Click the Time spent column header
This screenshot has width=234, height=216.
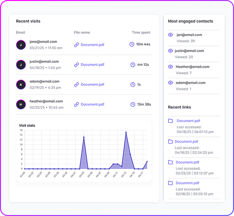141,33
